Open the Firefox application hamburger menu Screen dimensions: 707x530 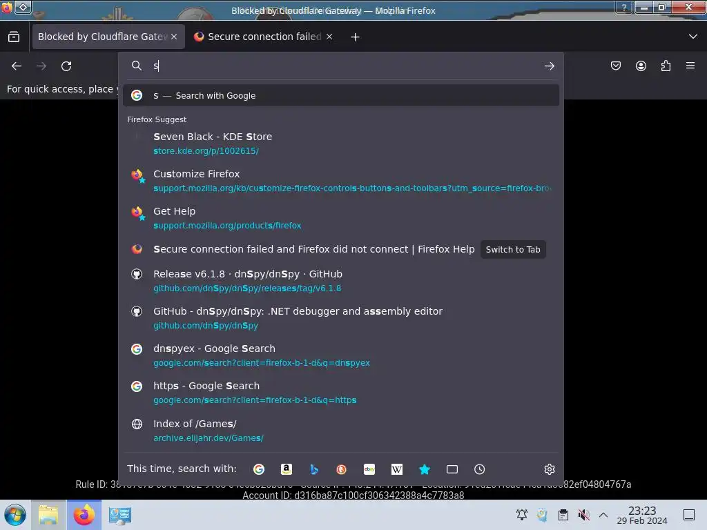690,66
